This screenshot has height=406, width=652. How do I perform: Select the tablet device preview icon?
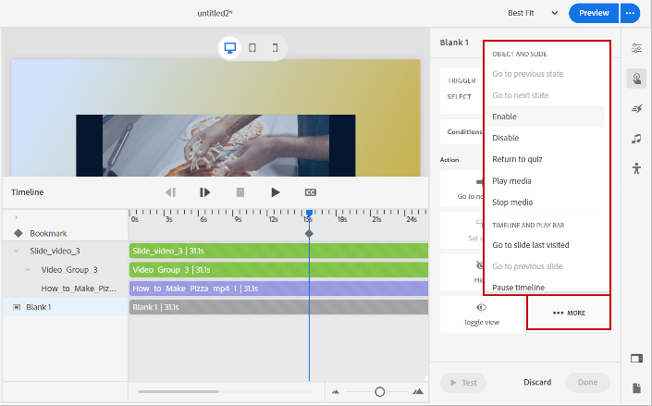pos(252,47)
